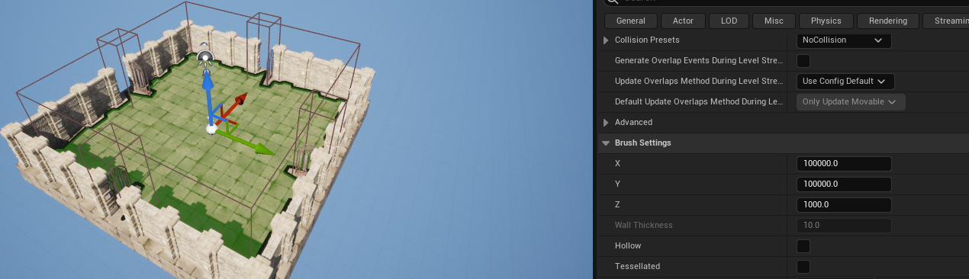
Task: Expand the Collision Presets row
Action: 607,40
